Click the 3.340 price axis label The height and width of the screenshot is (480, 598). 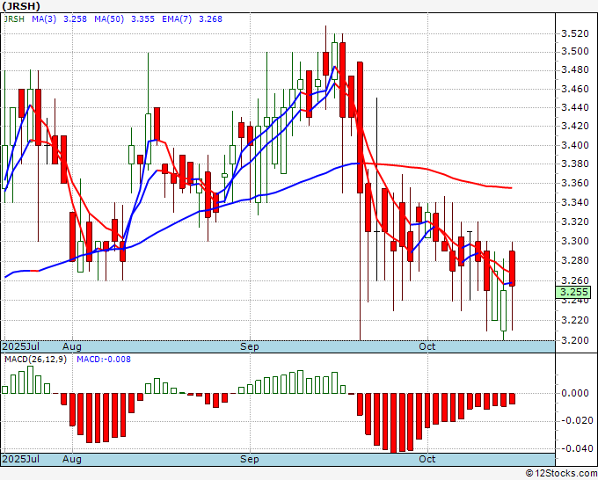point(575,202)
